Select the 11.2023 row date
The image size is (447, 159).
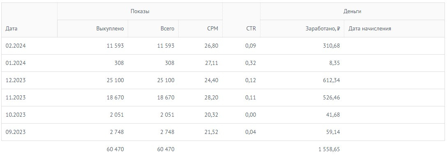click(x=16, y=97)
